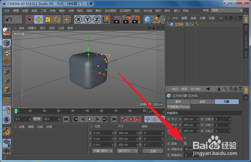Toggle the Tweak mouse mode icon
This screenshot has width=251, height=162.
pyautogui.click(x=7, y=110)
